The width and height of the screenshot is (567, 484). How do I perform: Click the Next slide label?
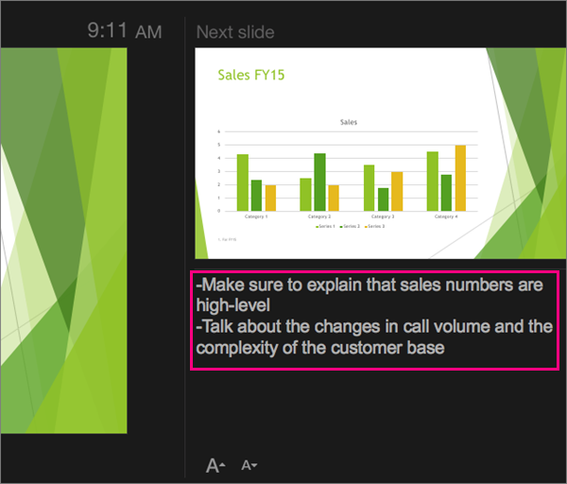[235, 32]
